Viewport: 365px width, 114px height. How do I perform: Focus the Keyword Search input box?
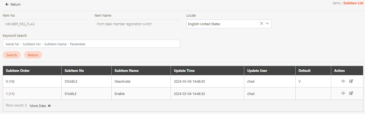click(91, 44)
